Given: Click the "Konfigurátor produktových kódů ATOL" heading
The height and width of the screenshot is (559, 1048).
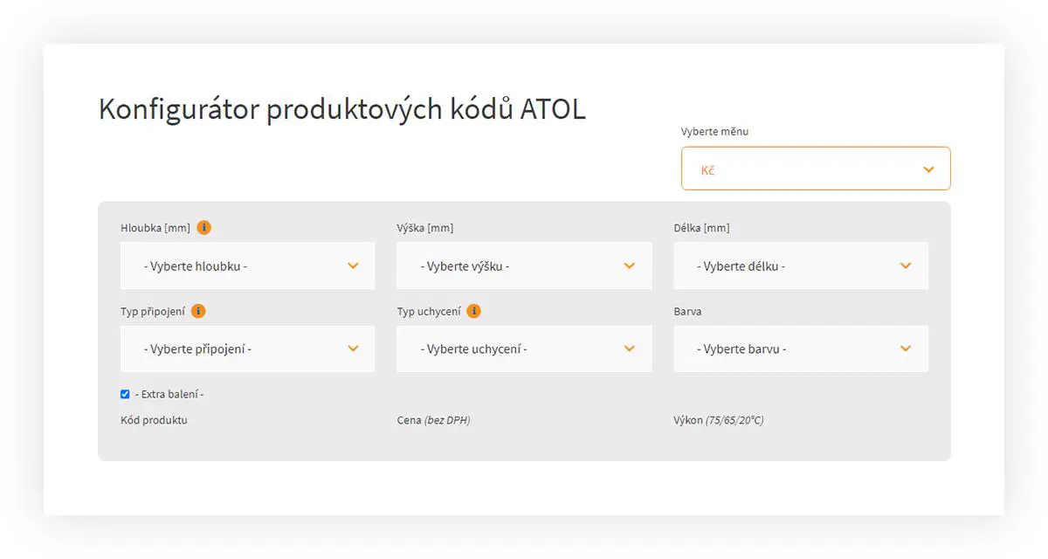Looking at the screenshot, I should click(341, 110).
